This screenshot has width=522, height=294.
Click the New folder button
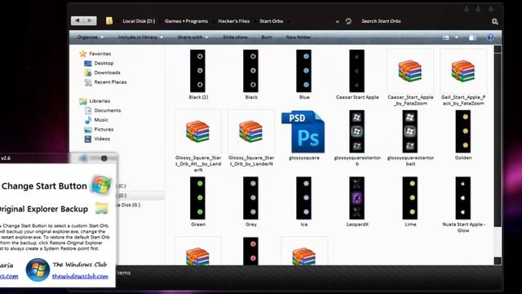(x=299, y=37)
